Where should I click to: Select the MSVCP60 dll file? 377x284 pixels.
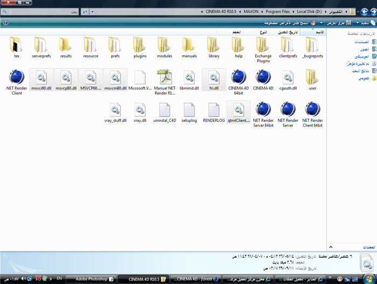[90, 79]
